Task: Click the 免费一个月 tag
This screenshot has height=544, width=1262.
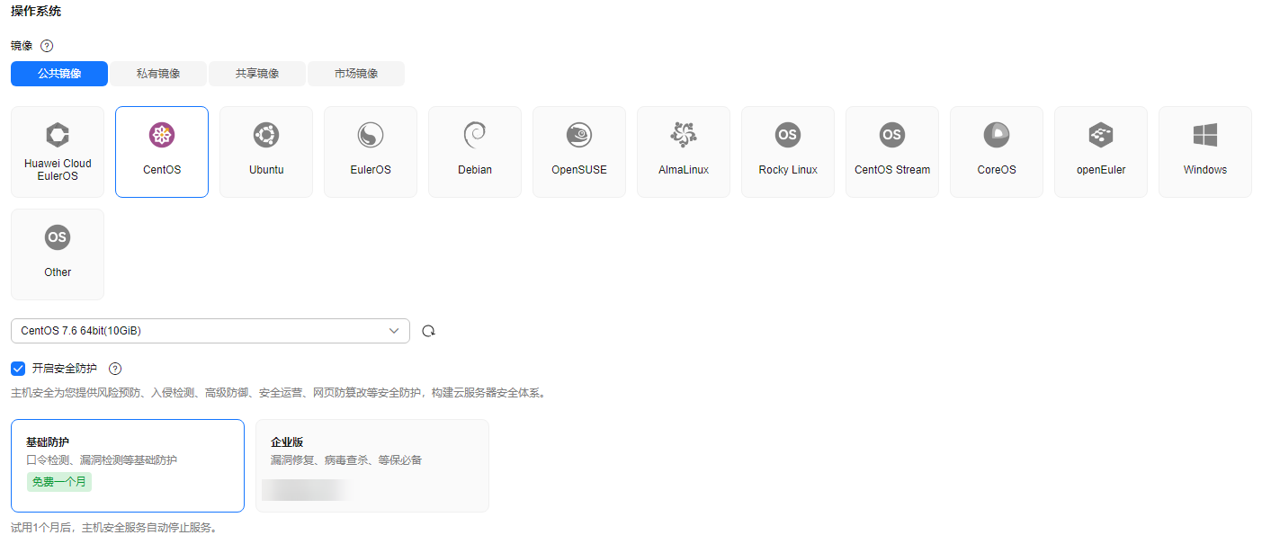Action: (59, 482)
